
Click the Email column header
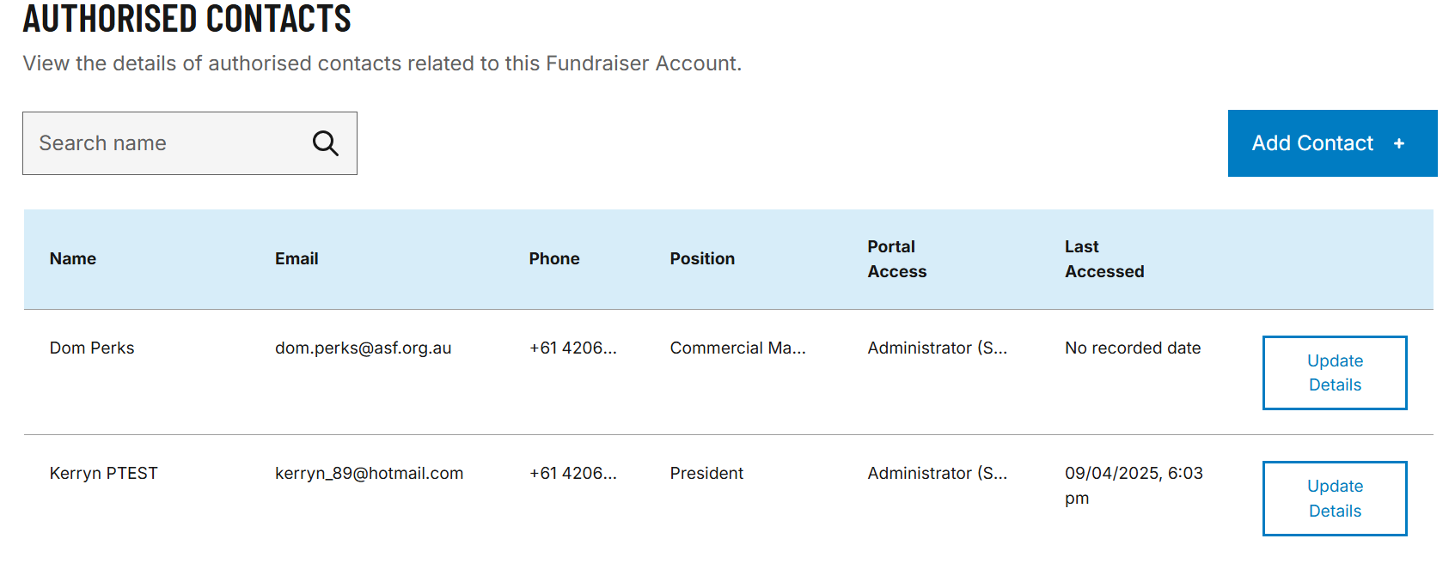pos(297,258)
